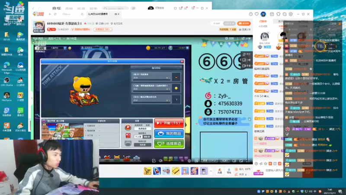Viewport: 346px width, 195px height.
Task: Open the 网游竞技 breadcrumb link
Action: 38,39
